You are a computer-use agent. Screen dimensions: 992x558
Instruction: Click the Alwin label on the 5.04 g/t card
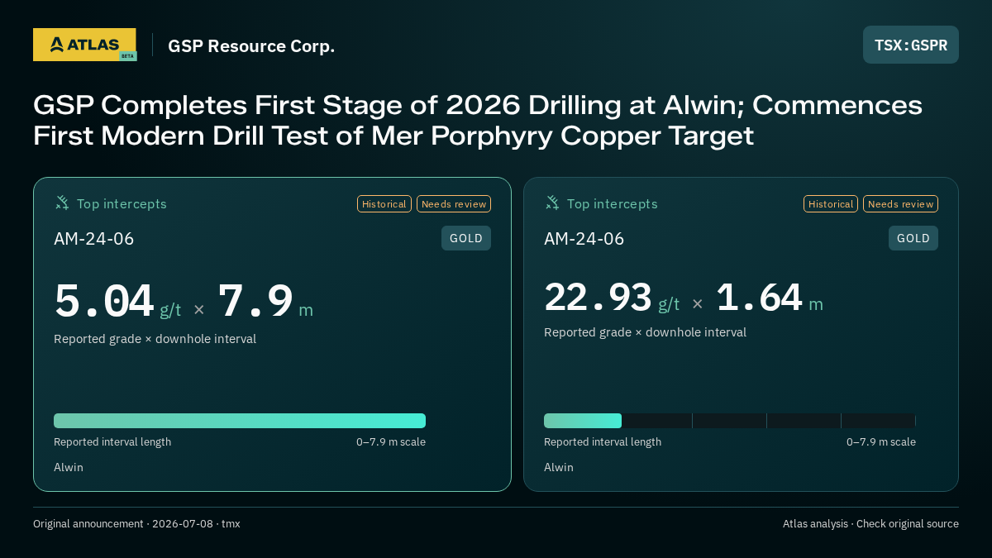click(x=69, y=468)
